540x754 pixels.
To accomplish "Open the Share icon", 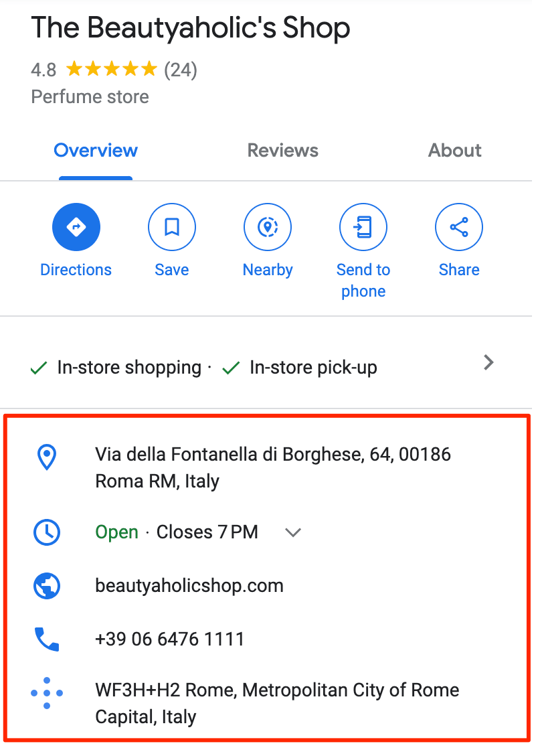I will [458, 226].
